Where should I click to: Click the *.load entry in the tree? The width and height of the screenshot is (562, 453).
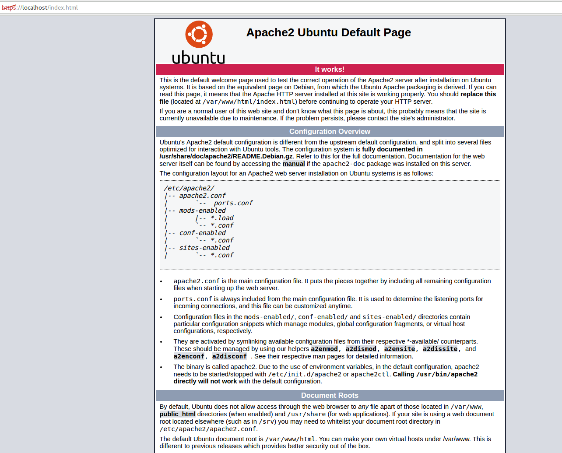tap(222, 218)
